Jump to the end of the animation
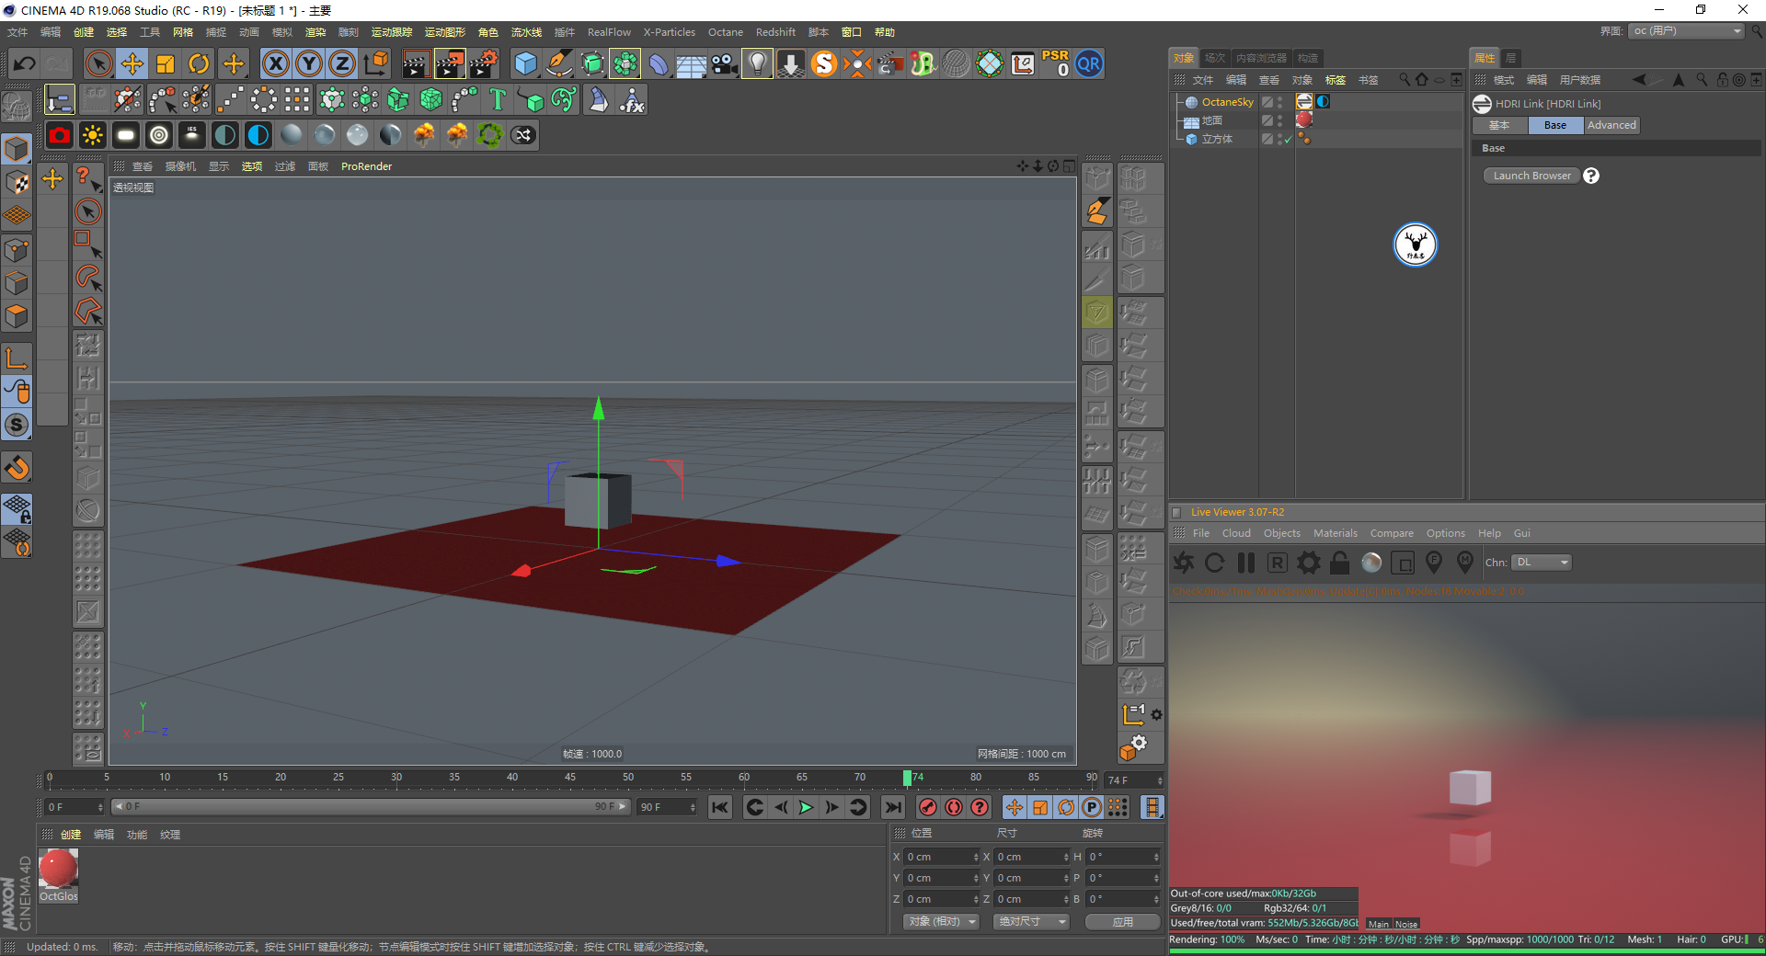Viewport: 1766px width, 956px height. pyautogui.click(x=892, y=807)
